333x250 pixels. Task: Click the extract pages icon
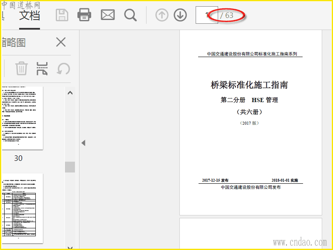click(42, 69)
